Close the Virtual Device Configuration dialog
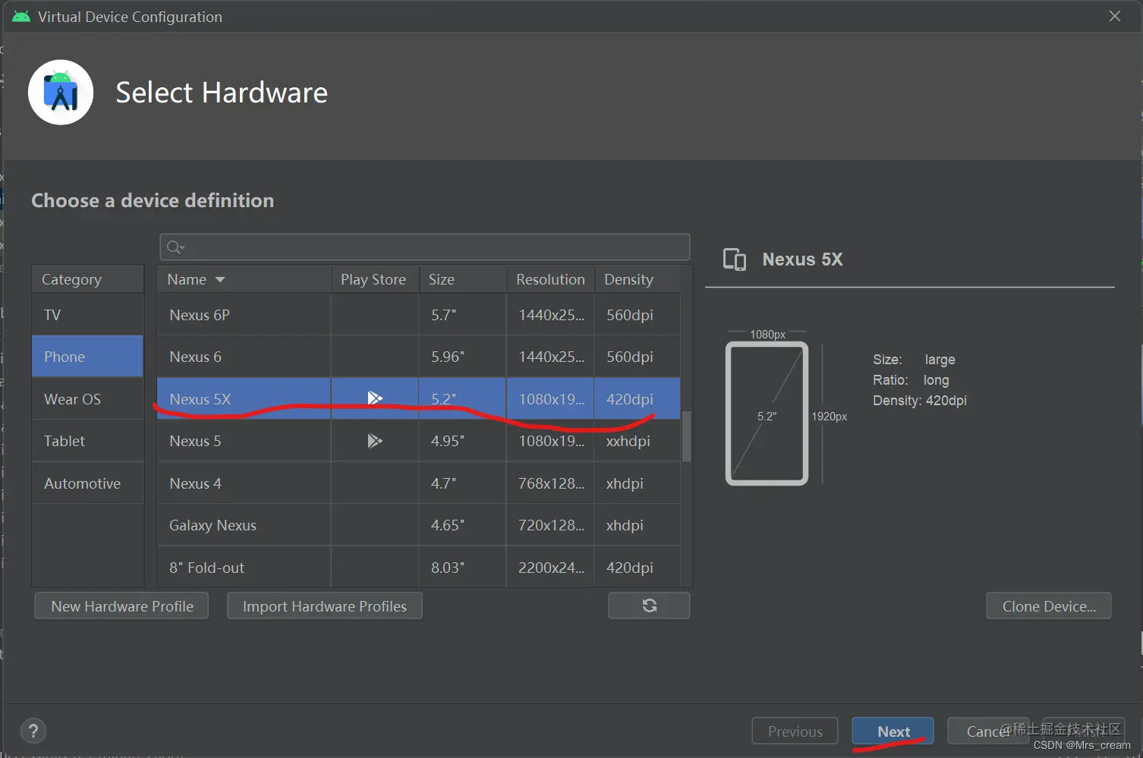 pos(1115,16)
